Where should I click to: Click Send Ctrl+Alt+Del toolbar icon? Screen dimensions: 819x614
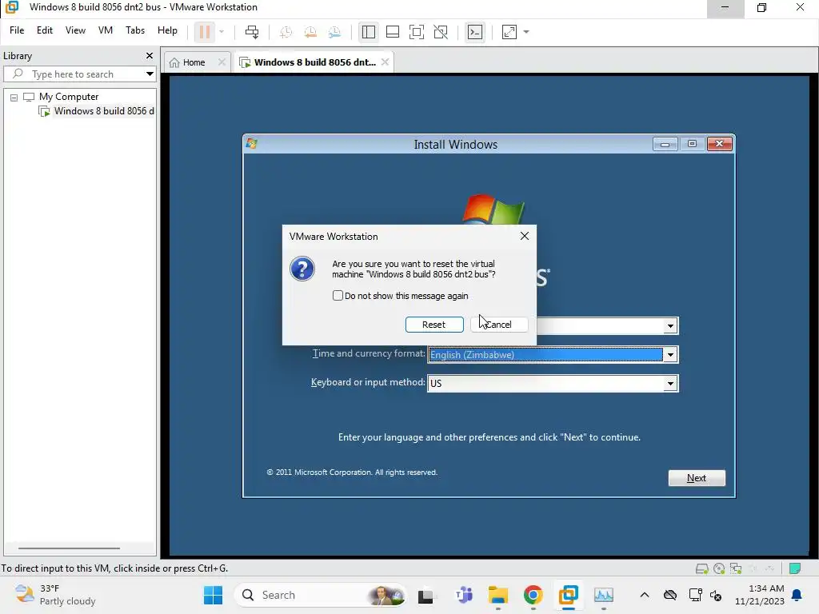[252, 32]
